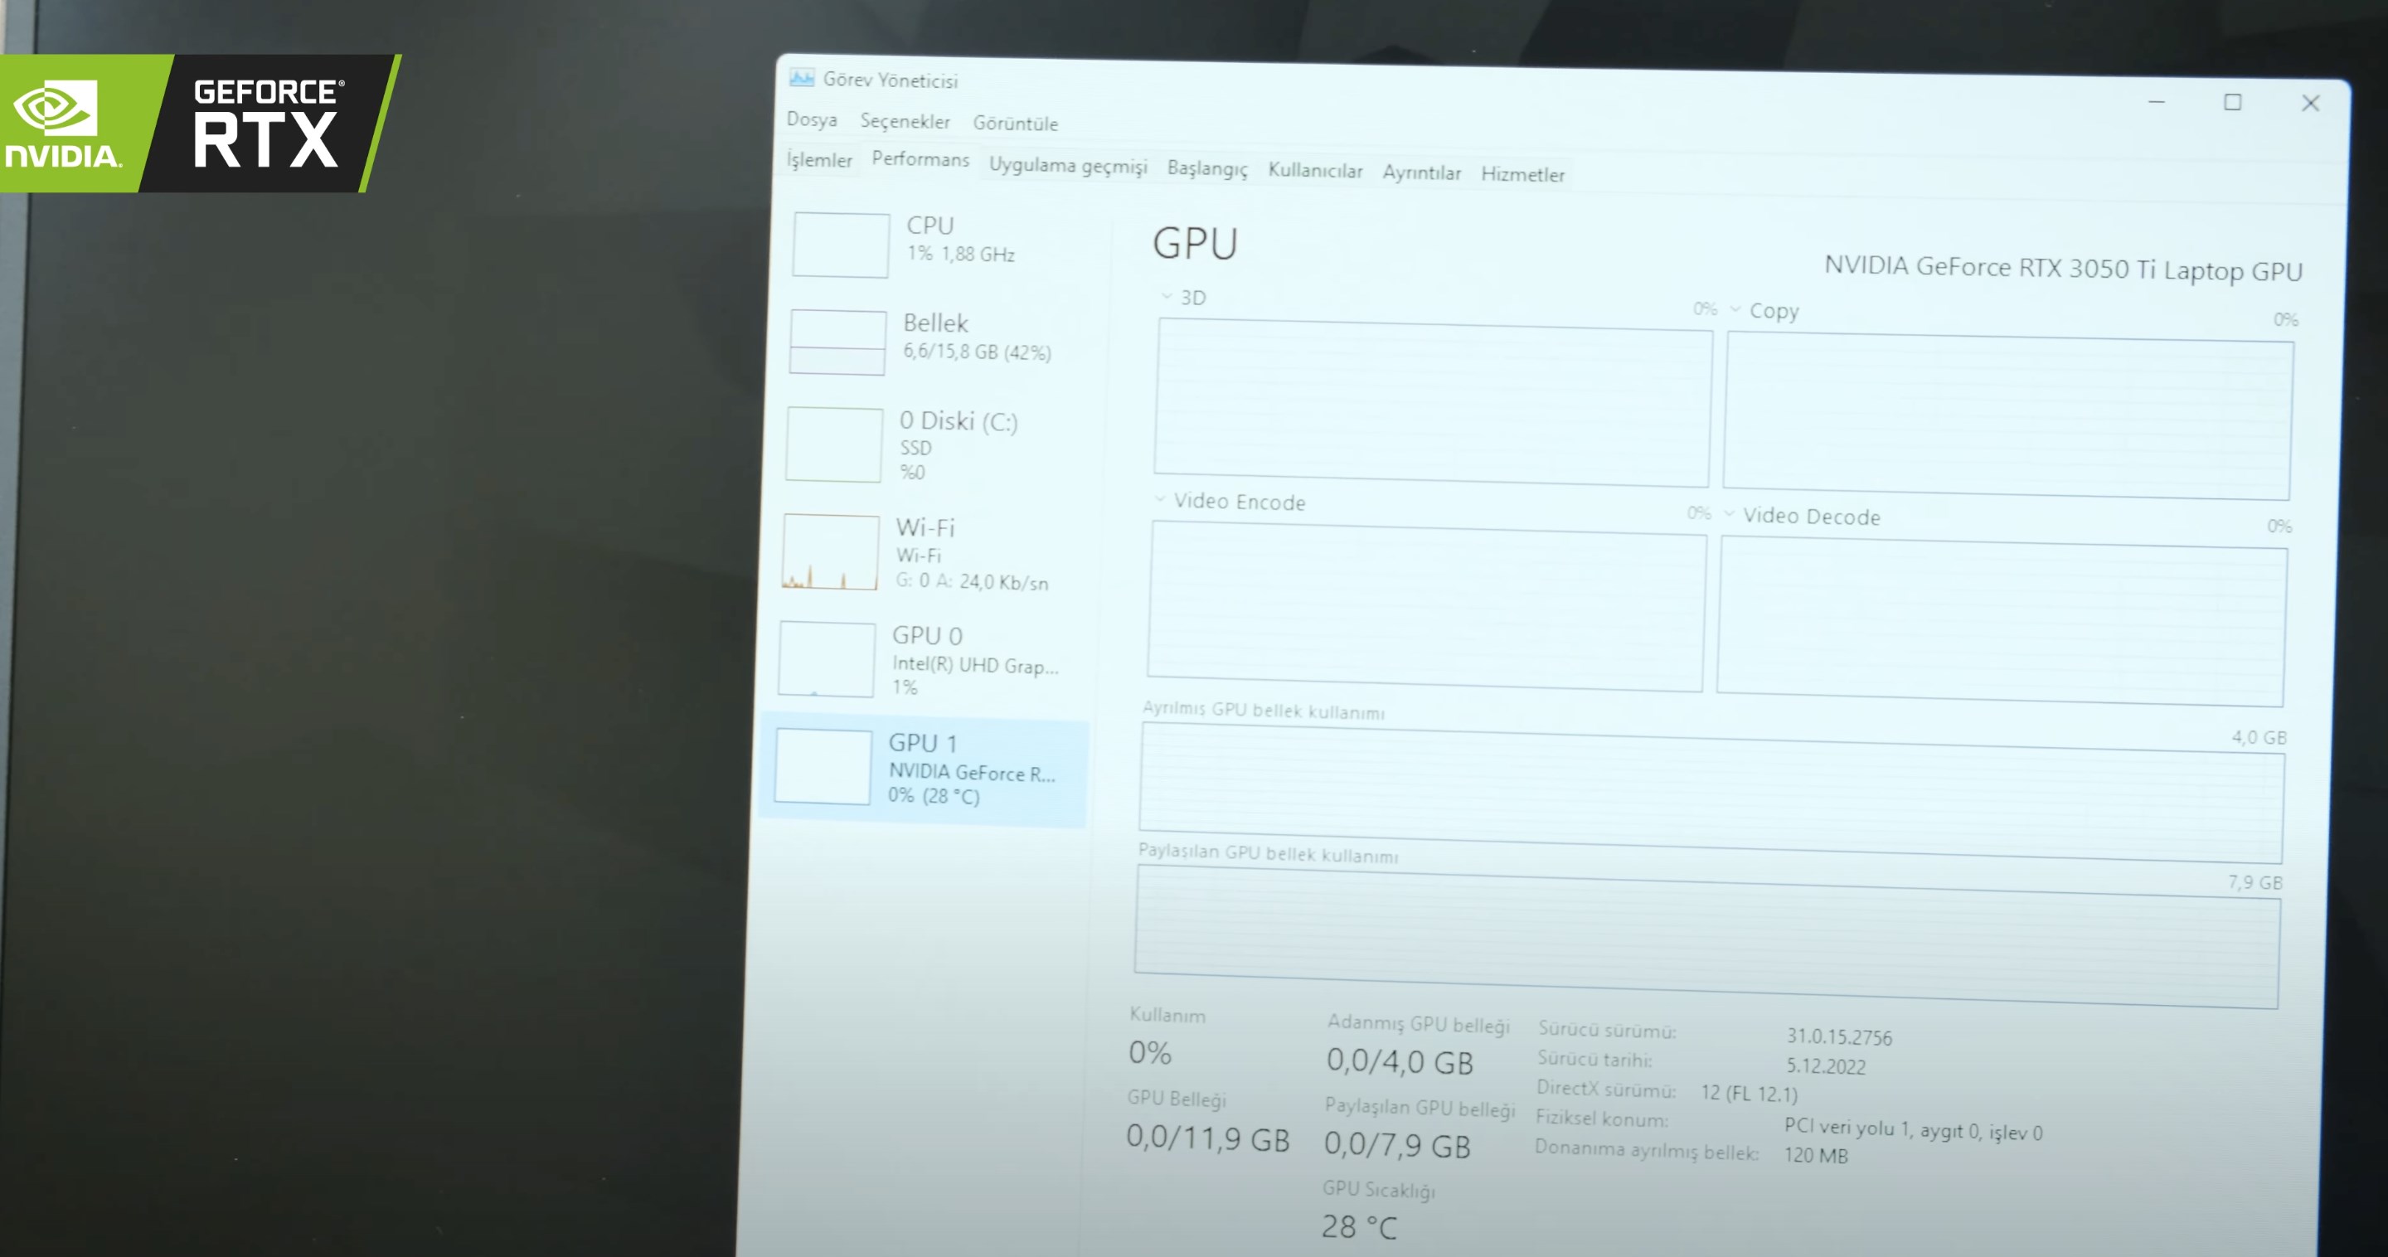Click the Copy engine usage graph
Image resolution: width=2388 pixels, height=1257 pixels.
[x=2008, y=416]
